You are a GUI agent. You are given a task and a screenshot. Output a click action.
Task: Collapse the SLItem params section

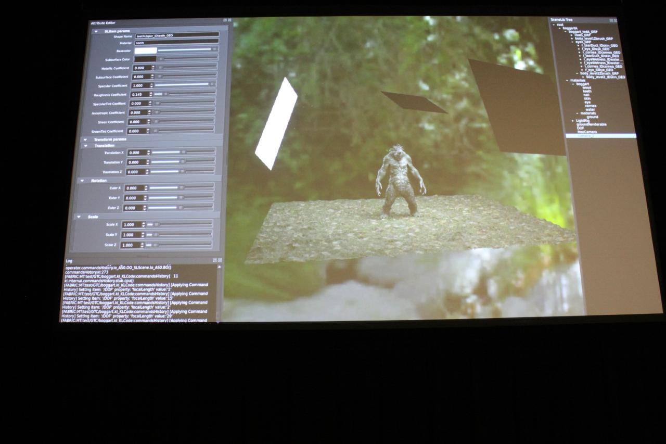pos(96,31)
